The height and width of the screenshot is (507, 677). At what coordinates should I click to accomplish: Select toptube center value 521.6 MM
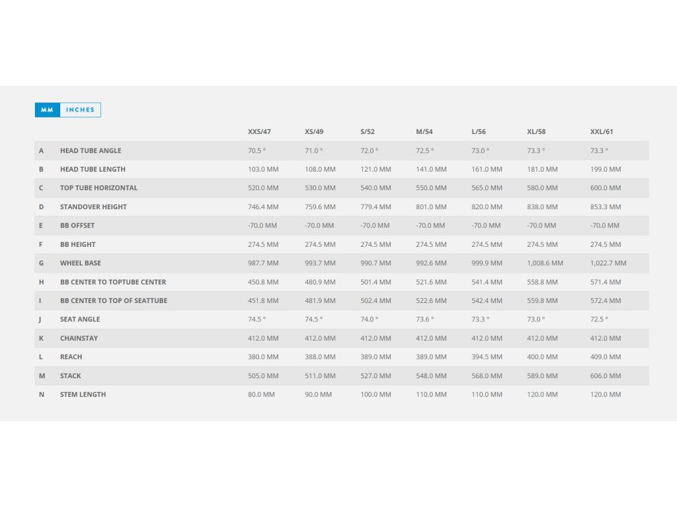pos(431,282)
